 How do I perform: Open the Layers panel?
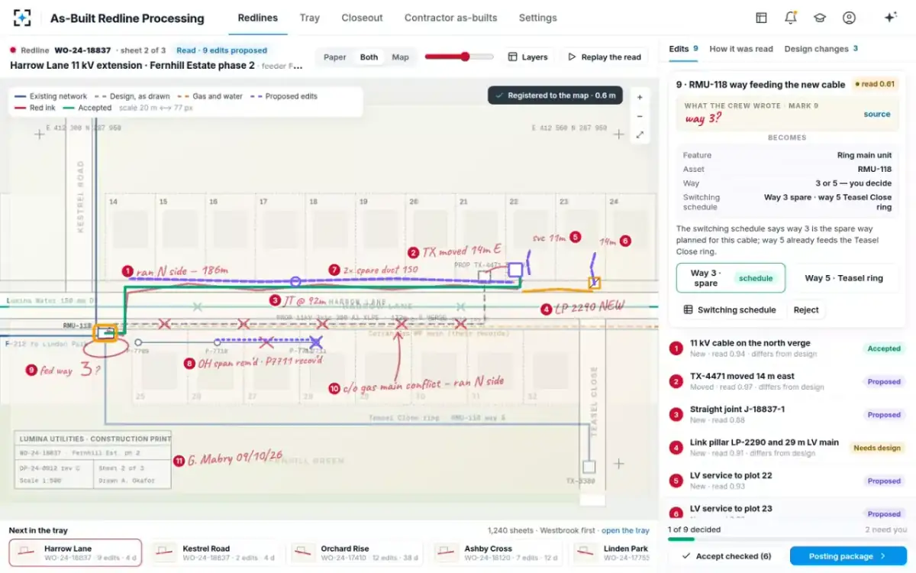pos(528,57)
